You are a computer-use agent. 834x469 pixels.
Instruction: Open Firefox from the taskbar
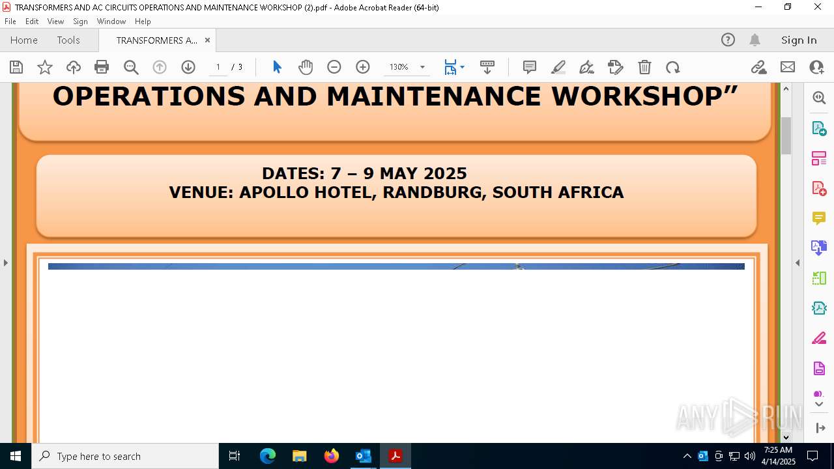tap(331, 456)
